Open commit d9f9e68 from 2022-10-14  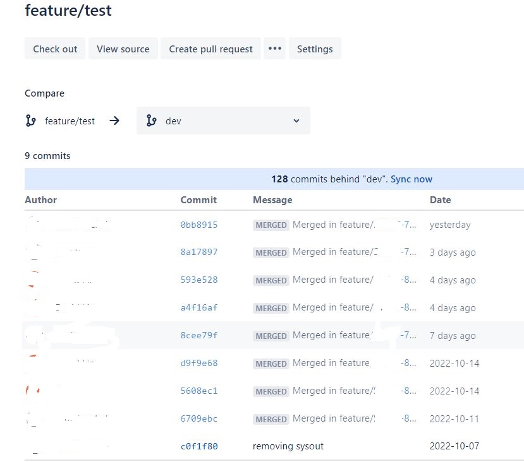click(x=198, y=364)
